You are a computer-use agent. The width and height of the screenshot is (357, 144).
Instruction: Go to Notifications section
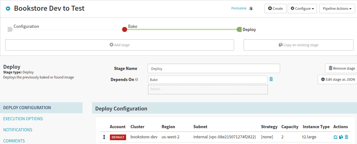click(x=18, y=130)
